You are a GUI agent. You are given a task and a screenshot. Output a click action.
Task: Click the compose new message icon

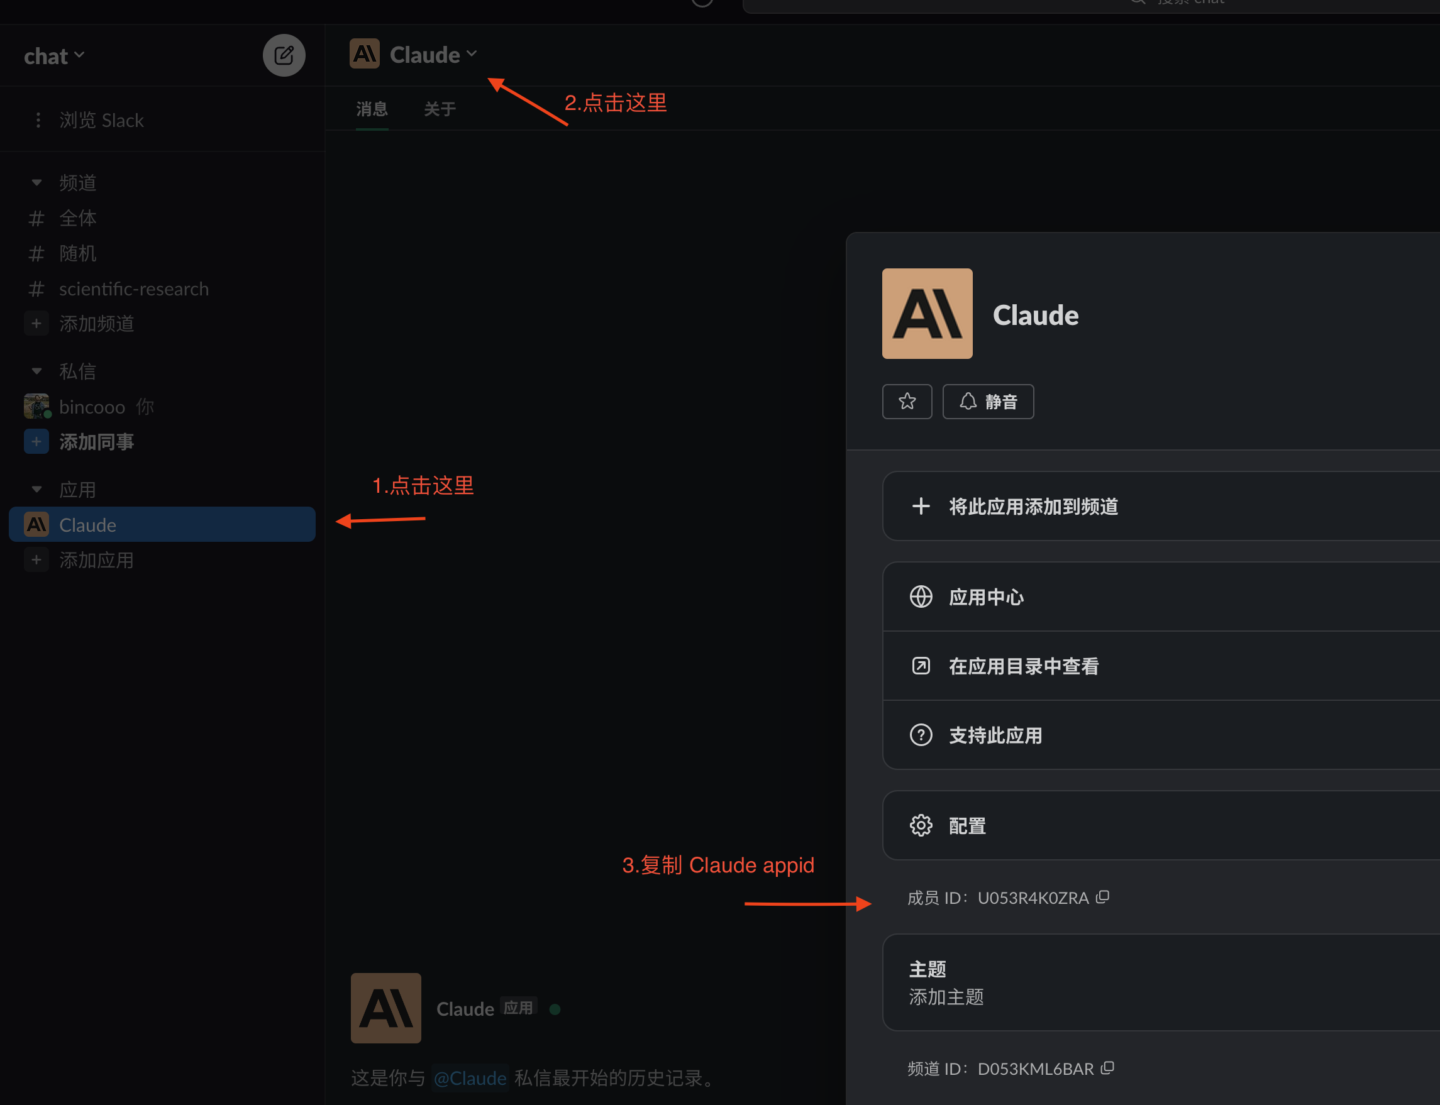[284, 55]
